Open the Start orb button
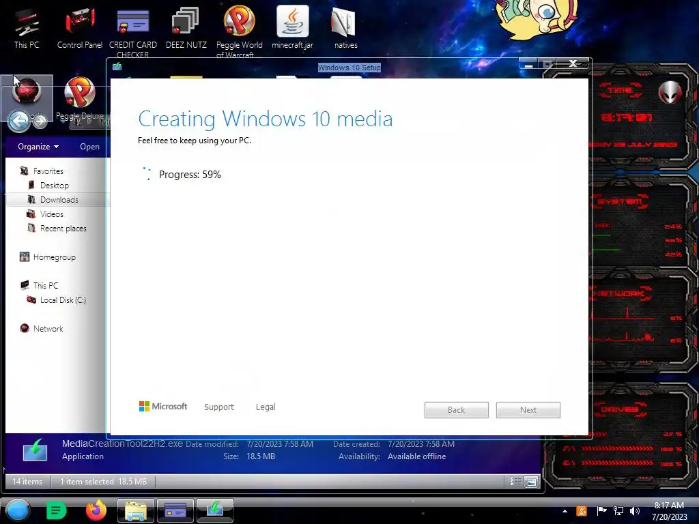Screen dimensions: 699x524 (18, 510)
